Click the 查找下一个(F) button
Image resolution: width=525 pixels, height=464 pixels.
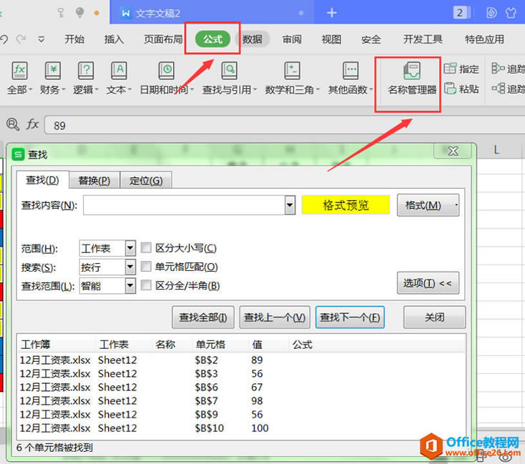[x=350, y=317]
